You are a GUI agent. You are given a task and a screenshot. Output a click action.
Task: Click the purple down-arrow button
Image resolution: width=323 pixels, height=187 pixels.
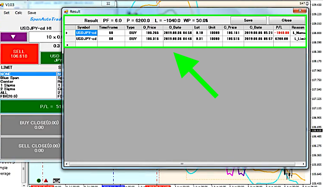pos(14,37)
